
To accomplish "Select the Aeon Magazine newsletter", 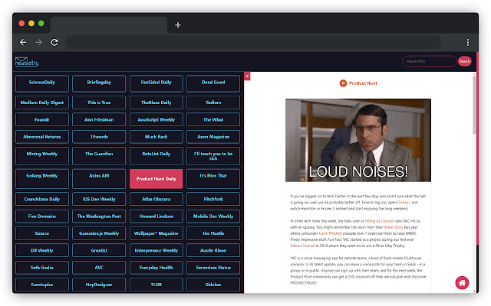I will pos(213,137).
